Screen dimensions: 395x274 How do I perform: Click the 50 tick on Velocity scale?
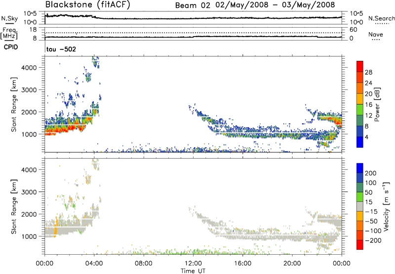(x=368, y=192)
